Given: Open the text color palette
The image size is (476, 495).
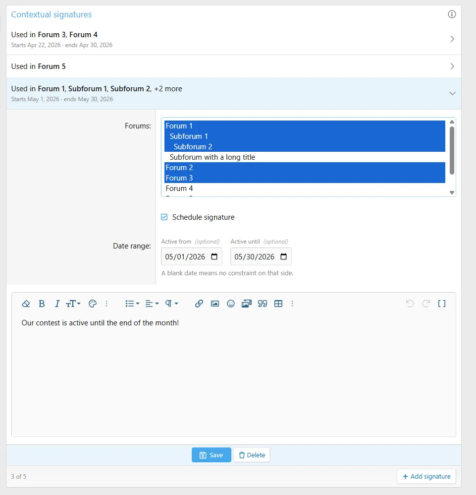Looking at the screenshot, I should (92, 304).
